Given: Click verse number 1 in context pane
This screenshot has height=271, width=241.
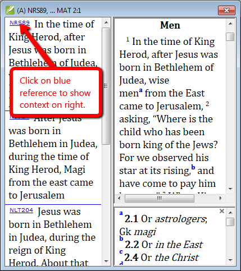Looking at the screenshot, I should pos(128,39).
